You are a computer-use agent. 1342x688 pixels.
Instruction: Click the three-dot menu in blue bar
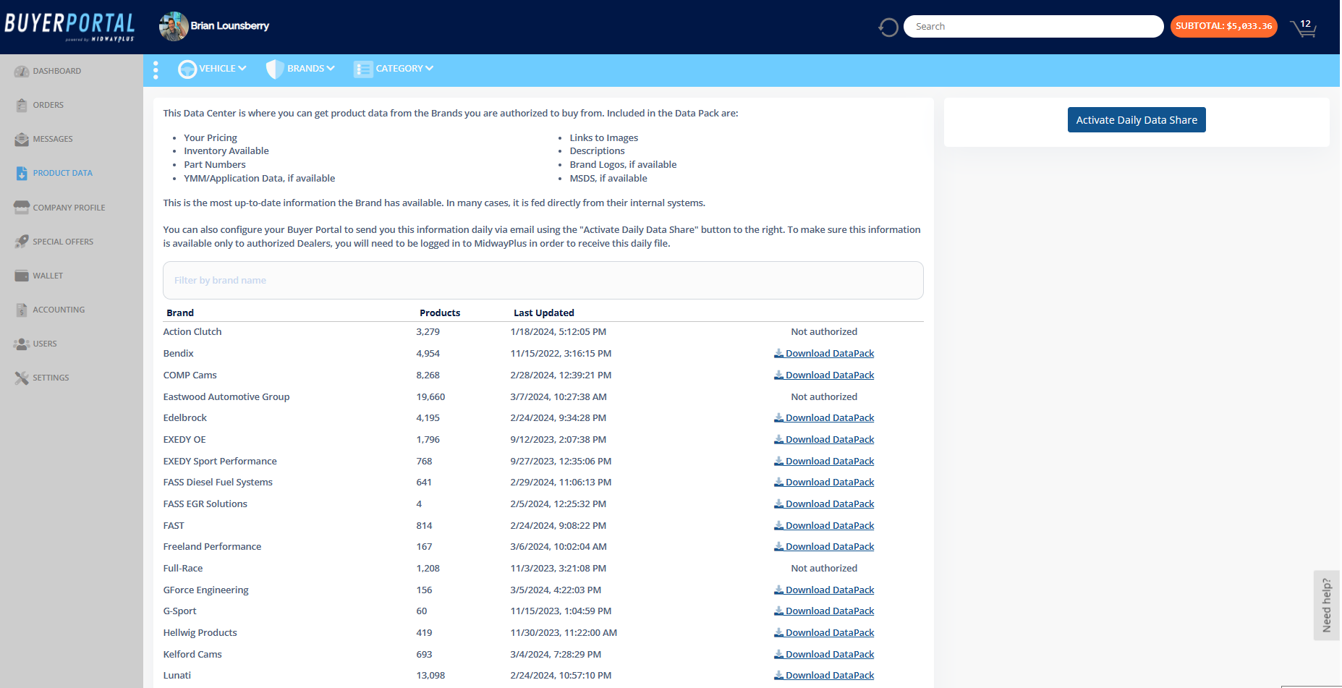point(156,69)
